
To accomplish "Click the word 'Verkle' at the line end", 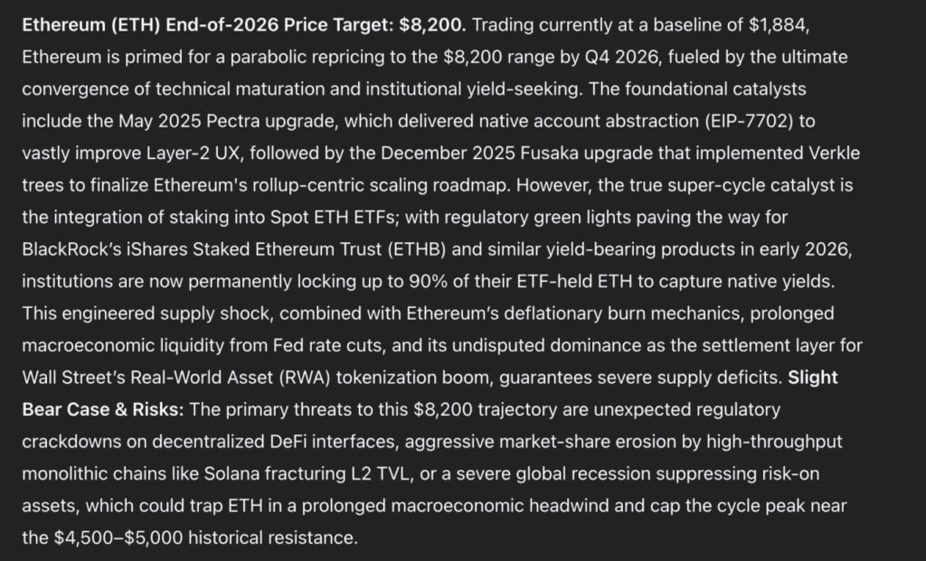I will [x=834, y=154].
